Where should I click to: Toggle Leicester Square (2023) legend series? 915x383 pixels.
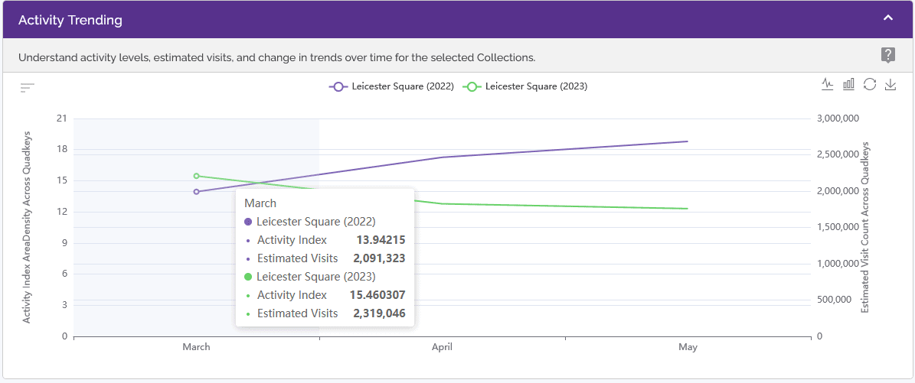pos(525,87)
